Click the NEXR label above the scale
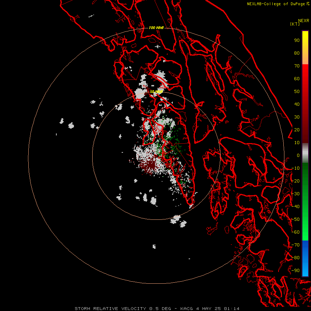The width and height of the screenshot is (311, 311). pyautogui.click(x=304, y=21)
